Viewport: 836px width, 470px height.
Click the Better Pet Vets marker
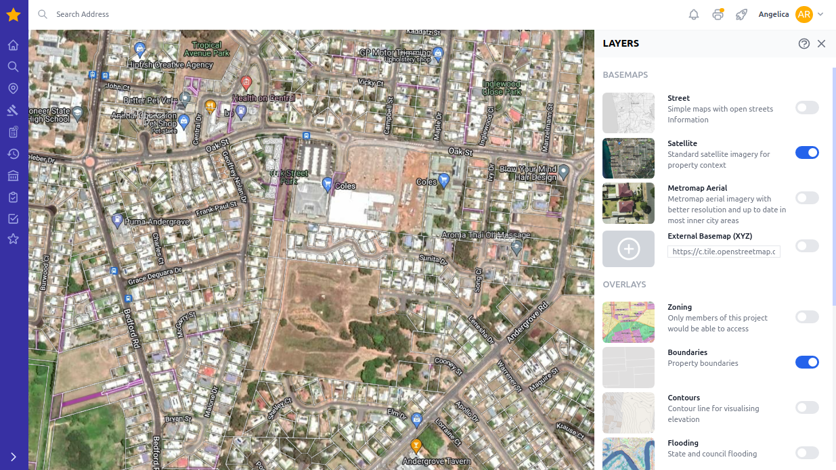pyautogui.click(x=185, y=99)
